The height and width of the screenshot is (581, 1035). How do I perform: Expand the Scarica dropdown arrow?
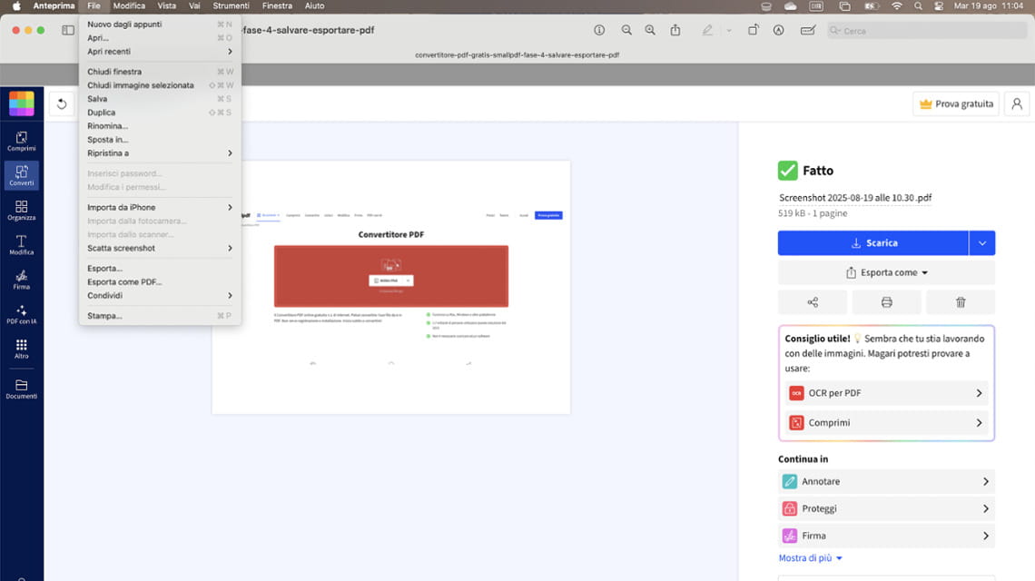[x=982, y=243]
